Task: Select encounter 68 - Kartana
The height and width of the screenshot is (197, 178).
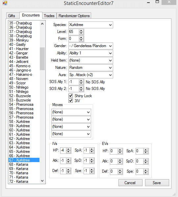Action: point(24,164)
